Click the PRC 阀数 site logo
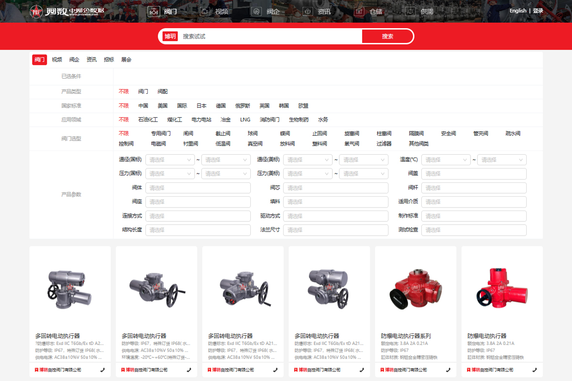This screenshot has height=381, width=572. (67, 11)
